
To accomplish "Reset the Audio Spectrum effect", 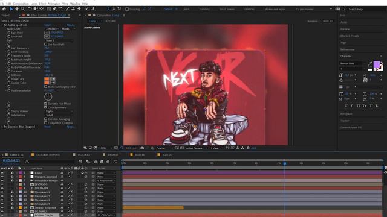I will pyautogui.click(x=47, y=25).
